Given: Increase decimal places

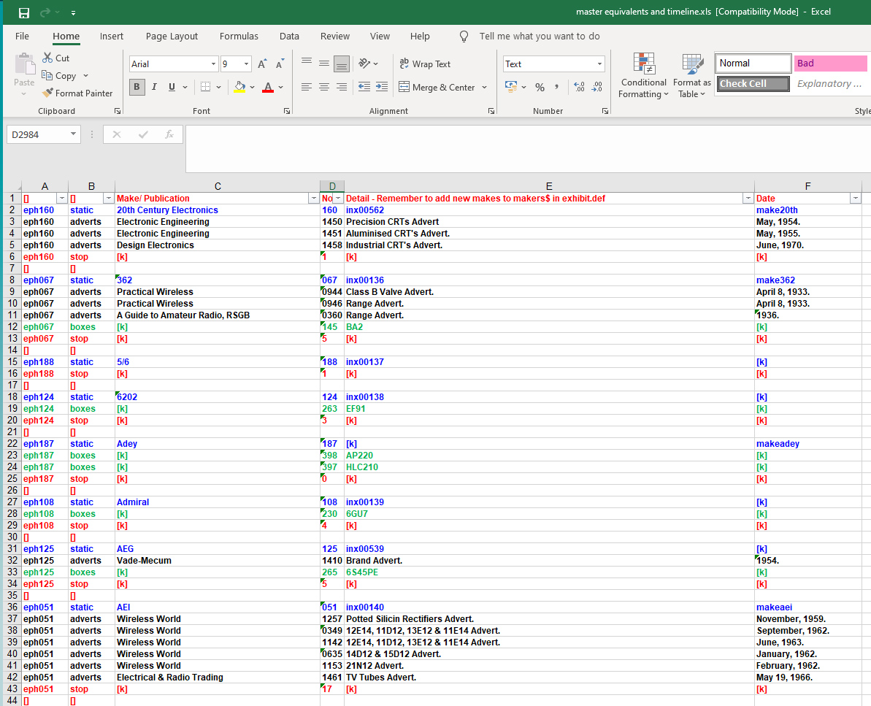Looking at the screenshot, I should 580,87.
